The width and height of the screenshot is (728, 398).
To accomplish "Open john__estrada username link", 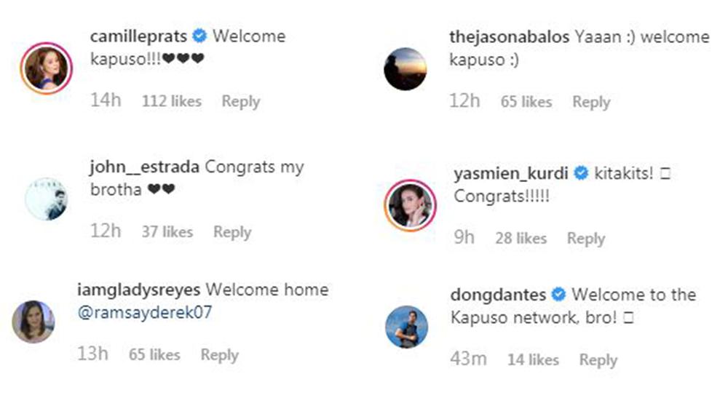I will [x=144, y=167].
